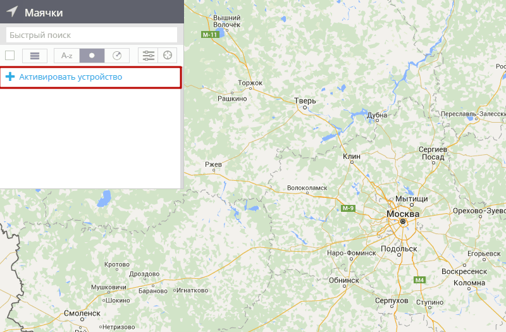Click the Смоленск city label
The height and width of the screenshot is (332, 506).
pos(82,313)
